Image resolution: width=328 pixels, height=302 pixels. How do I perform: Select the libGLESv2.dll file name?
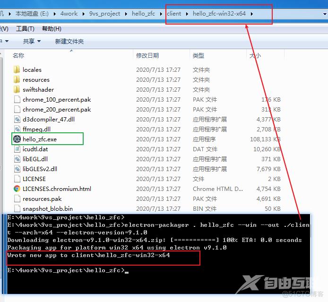(x=40, y=169)
